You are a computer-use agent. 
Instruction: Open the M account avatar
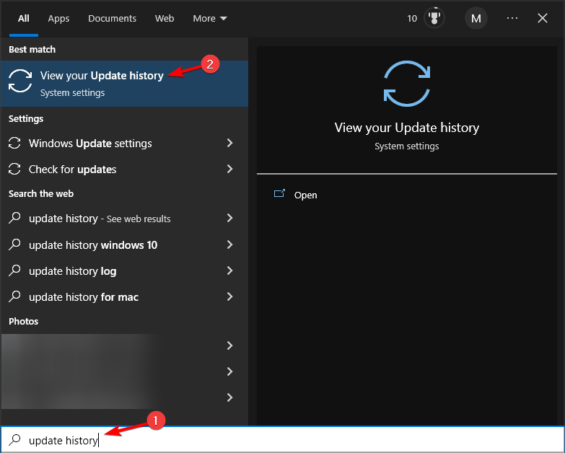click(476, 18)
